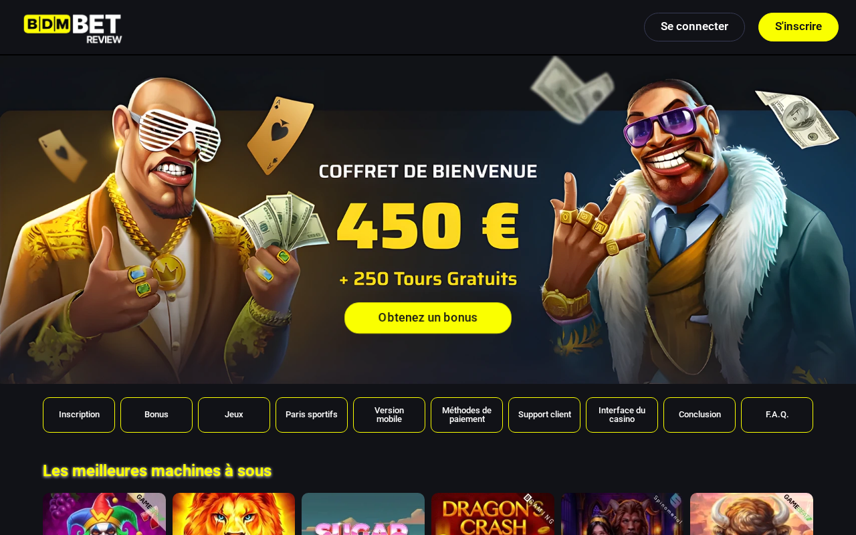This screenshot has width=856, height=535.
Task: Open the F.A.Q. section
Action: point(777,415)
